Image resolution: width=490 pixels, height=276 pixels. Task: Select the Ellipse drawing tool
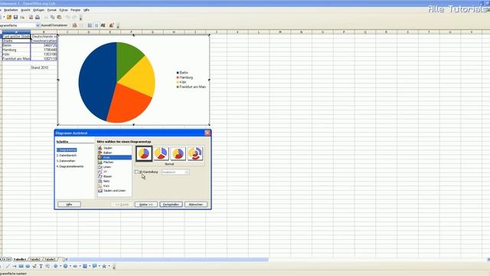(28, 266)
